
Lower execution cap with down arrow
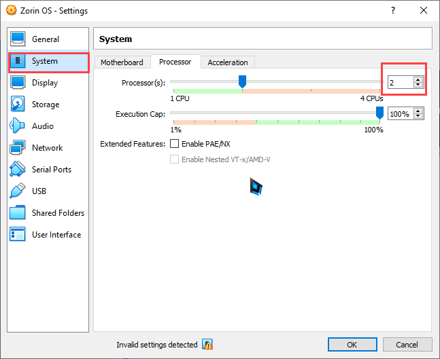[418, 116]
